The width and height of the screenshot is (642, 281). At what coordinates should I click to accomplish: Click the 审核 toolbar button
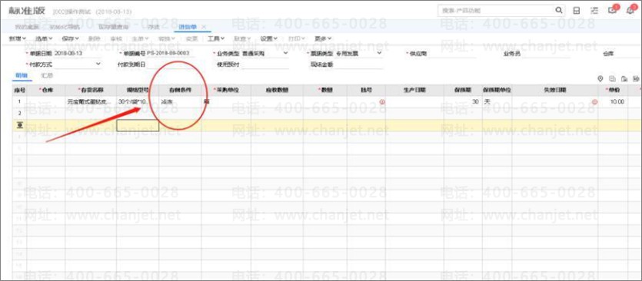pos(116,38)
